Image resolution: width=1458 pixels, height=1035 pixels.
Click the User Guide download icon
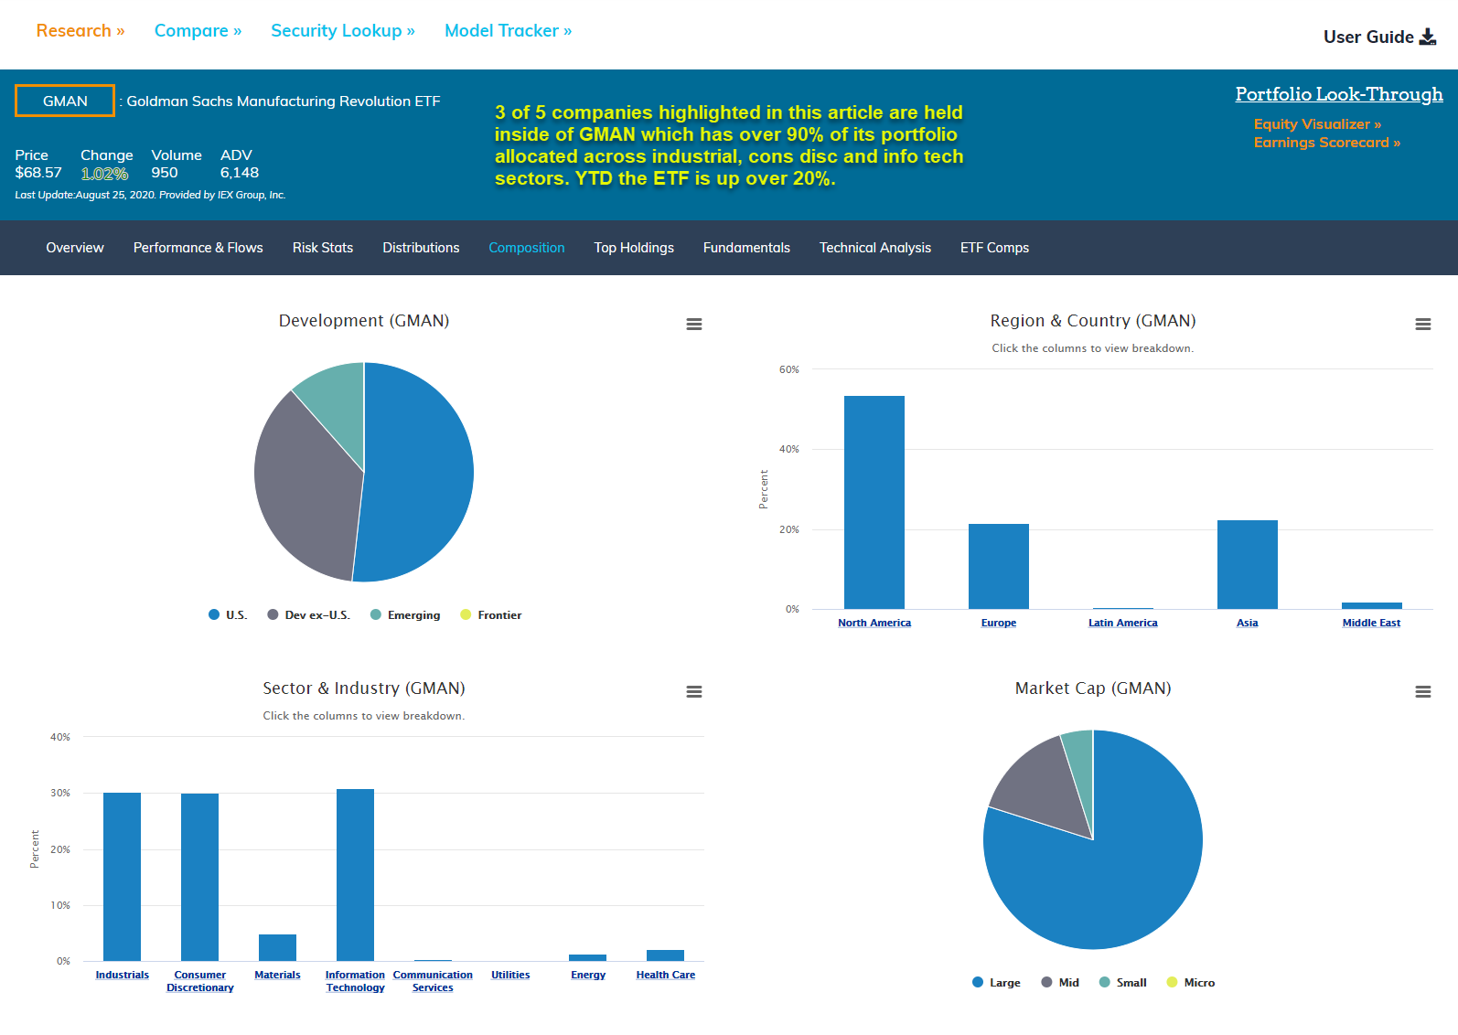point(1428,37)
